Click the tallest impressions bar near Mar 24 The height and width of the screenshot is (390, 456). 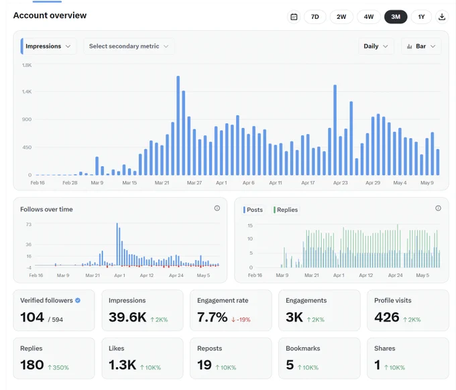178,125
